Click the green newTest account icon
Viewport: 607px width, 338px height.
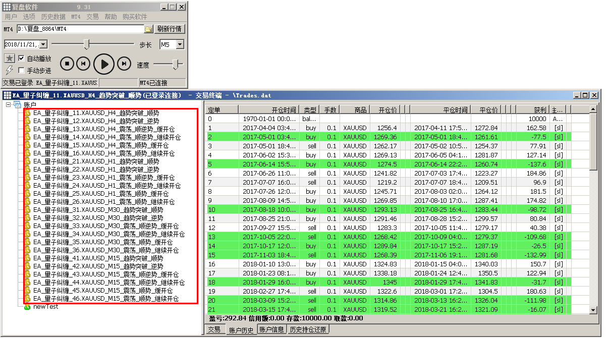click(x=28, y=307)
